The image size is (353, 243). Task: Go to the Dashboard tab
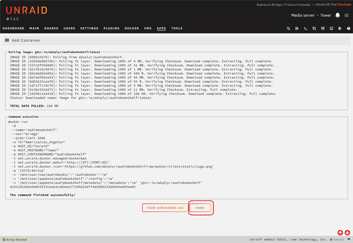click(13, 29)
